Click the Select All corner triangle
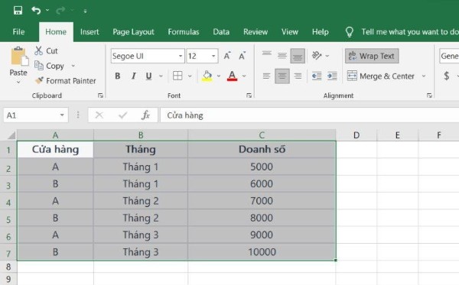459x285 pixels. (x=11, y=135)
